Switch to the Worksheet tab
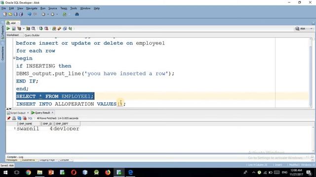This screenshot has height=177, width=316. 12,35
